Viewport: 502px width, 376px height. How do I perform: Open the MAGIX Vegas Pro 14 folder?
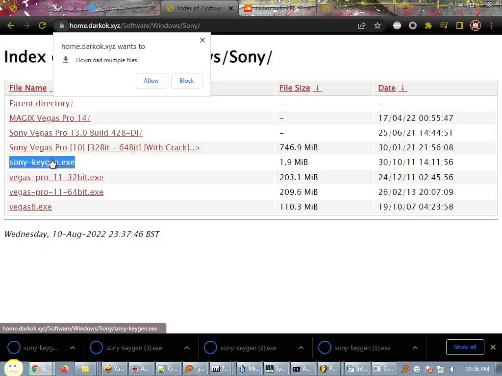pos(50,118)
